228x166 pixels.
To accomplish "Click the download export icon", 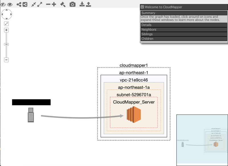I will pos(82,4).
